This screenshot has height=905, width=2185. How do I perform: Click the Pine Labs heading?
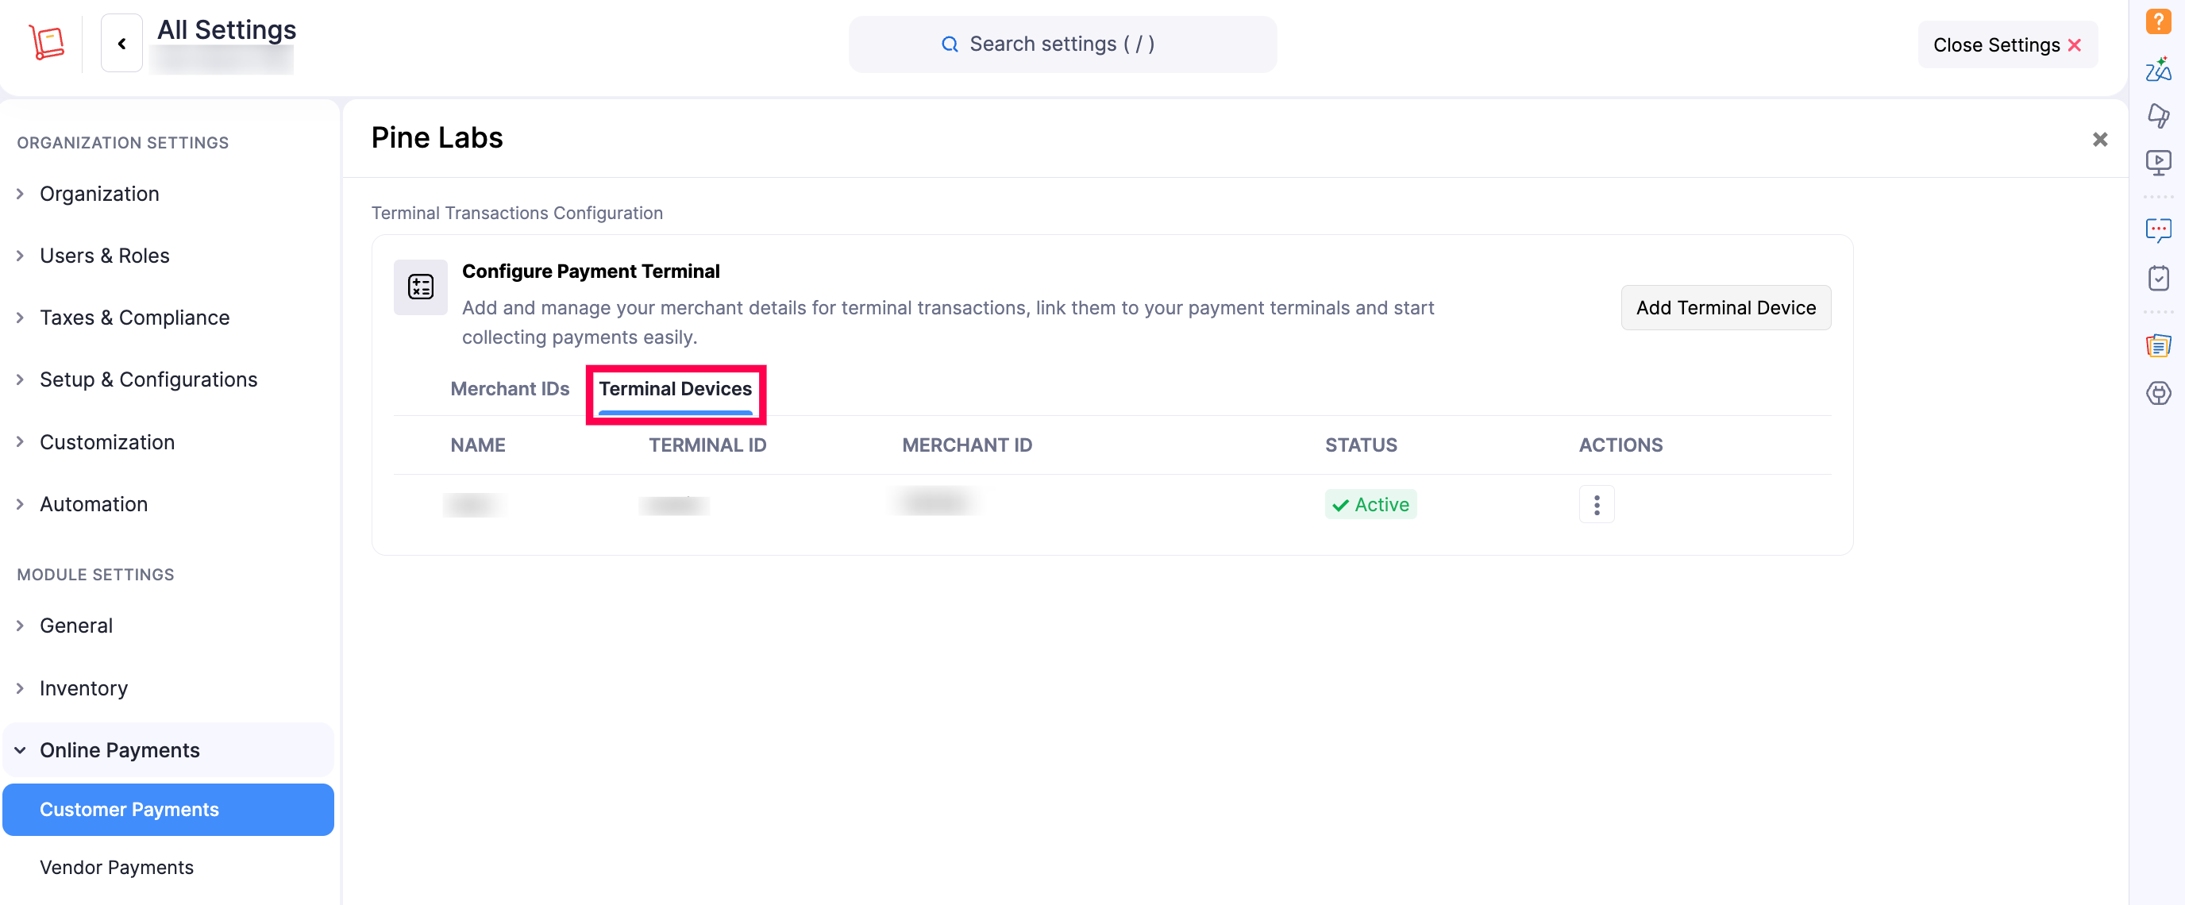437,137
